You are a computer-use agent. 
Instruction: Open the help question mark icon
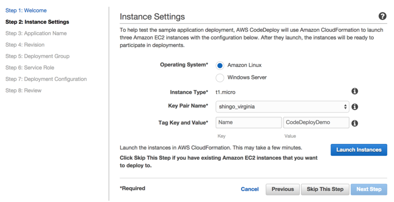tap(382, 16)
